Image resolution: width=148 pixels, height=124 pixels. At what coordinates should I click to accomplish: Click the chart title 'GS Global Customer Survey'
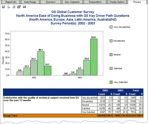click(73, 12)
